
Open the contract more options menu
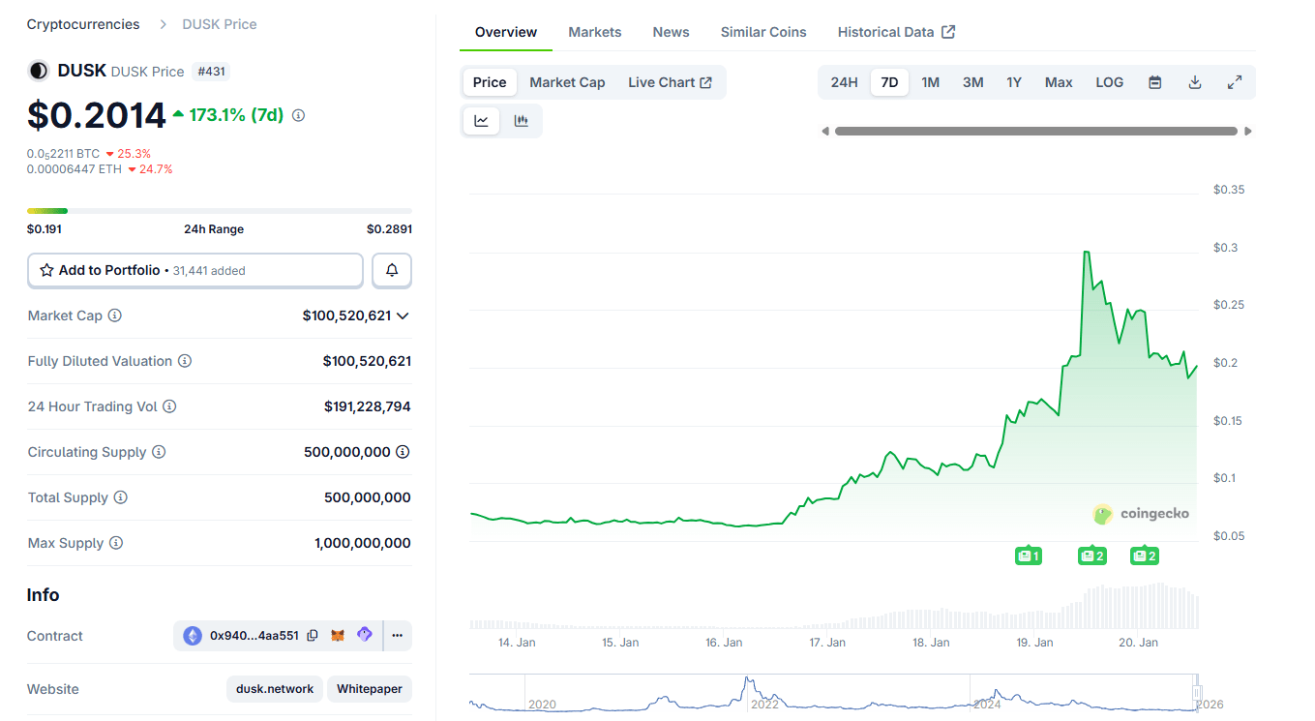398,636
